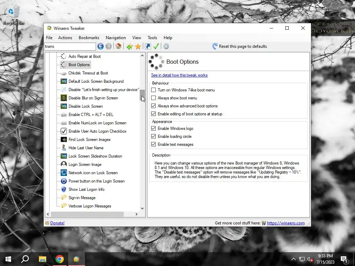Select the Boot Options tree item
This screenshot has height=266, width=355.
click(79, 65)
